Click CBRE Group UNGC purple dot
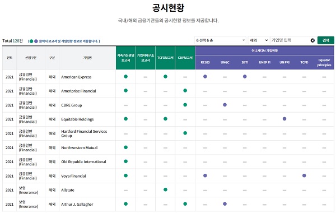 click(225, 105)
